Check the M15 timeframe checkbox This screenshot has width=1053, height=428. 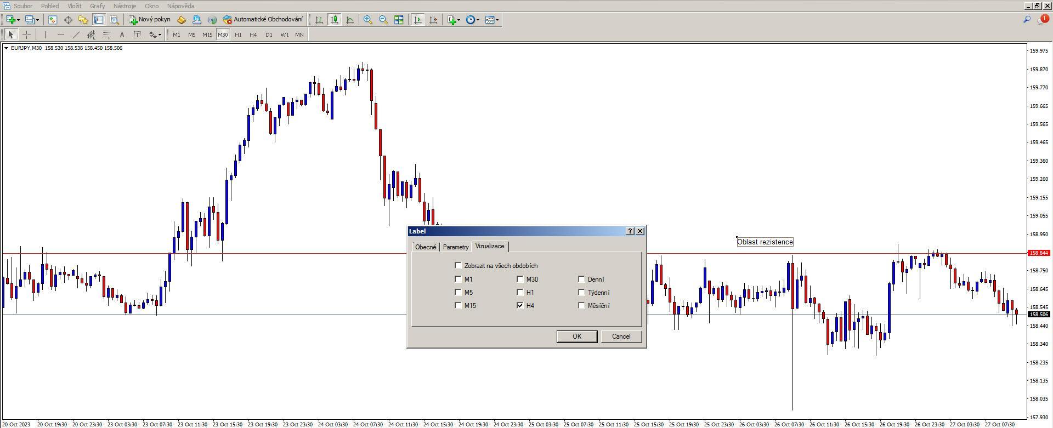click(x=458, y=305)
